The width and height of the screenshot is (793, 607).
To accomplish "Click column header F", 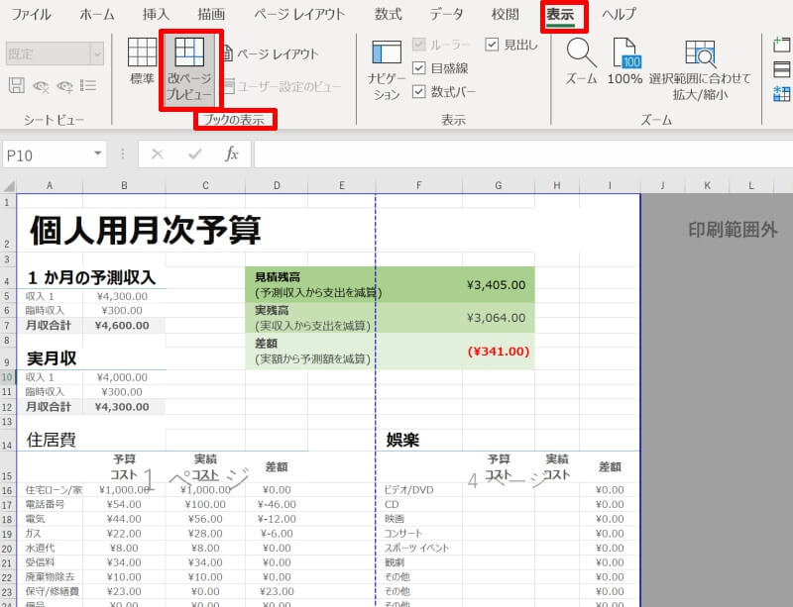I will [419, 186].
